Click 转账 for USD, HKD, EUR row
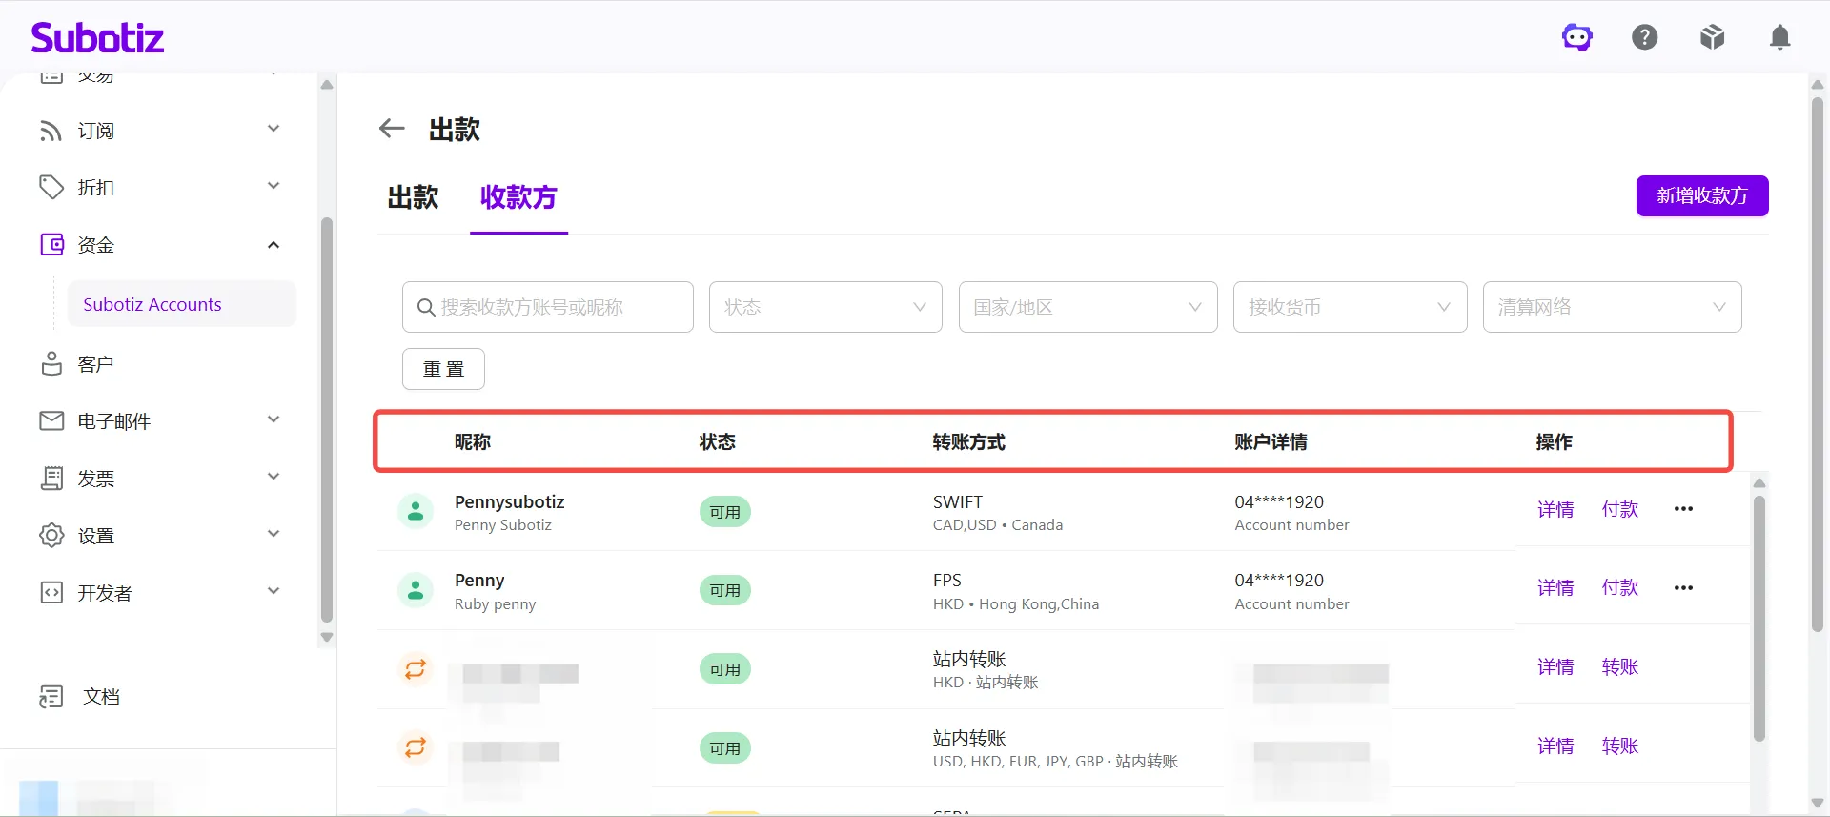Viewport: 1830px width, 817px height. pyautogui.click(x=1619, y=746)
